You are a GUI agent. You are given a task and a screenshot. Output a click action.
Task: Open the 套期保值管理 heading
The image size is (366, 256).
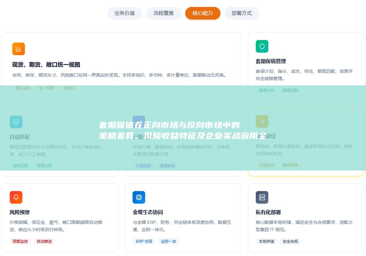coord(271,61)
